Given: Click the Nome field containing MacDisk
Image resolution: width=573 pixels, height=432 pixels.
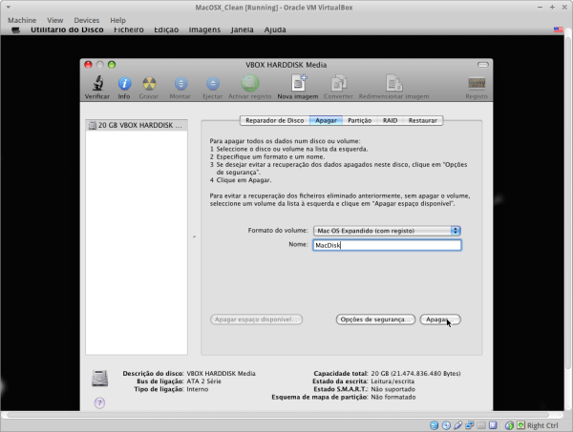Looking at the screenshot, I should tap(387, 245).
